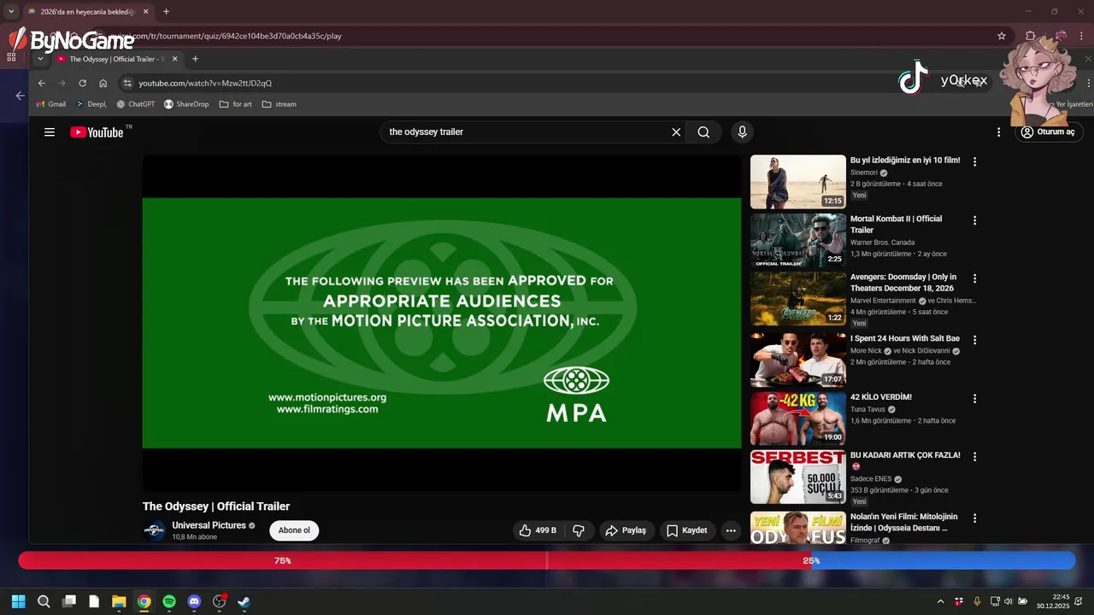Save the video with Kaydet
Image resolution: width=1094 pixels, height=615 pixels.
point(687,530)
